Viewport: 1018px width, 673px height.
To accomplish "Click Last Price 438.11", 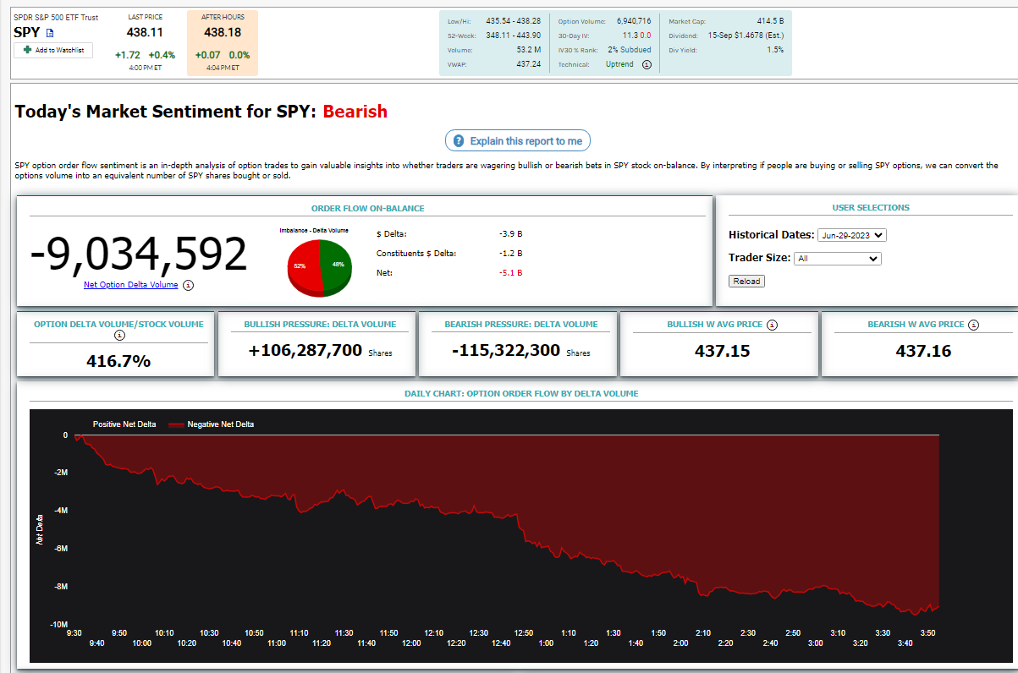I will [145, 32].
